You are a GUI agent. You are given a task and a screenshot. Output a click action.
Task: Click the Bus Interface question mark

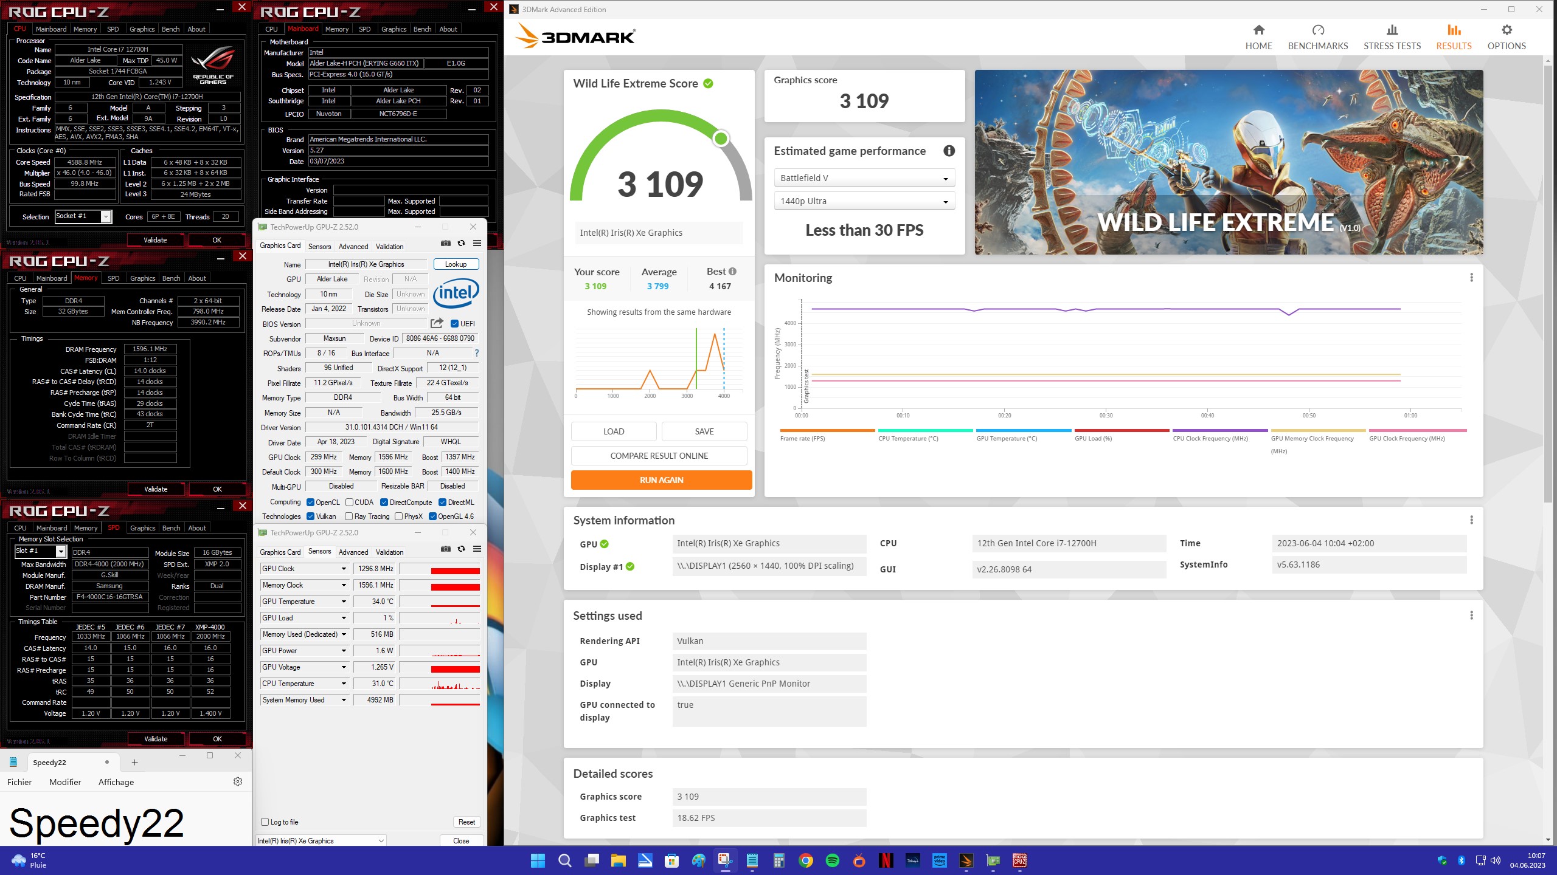476,353
